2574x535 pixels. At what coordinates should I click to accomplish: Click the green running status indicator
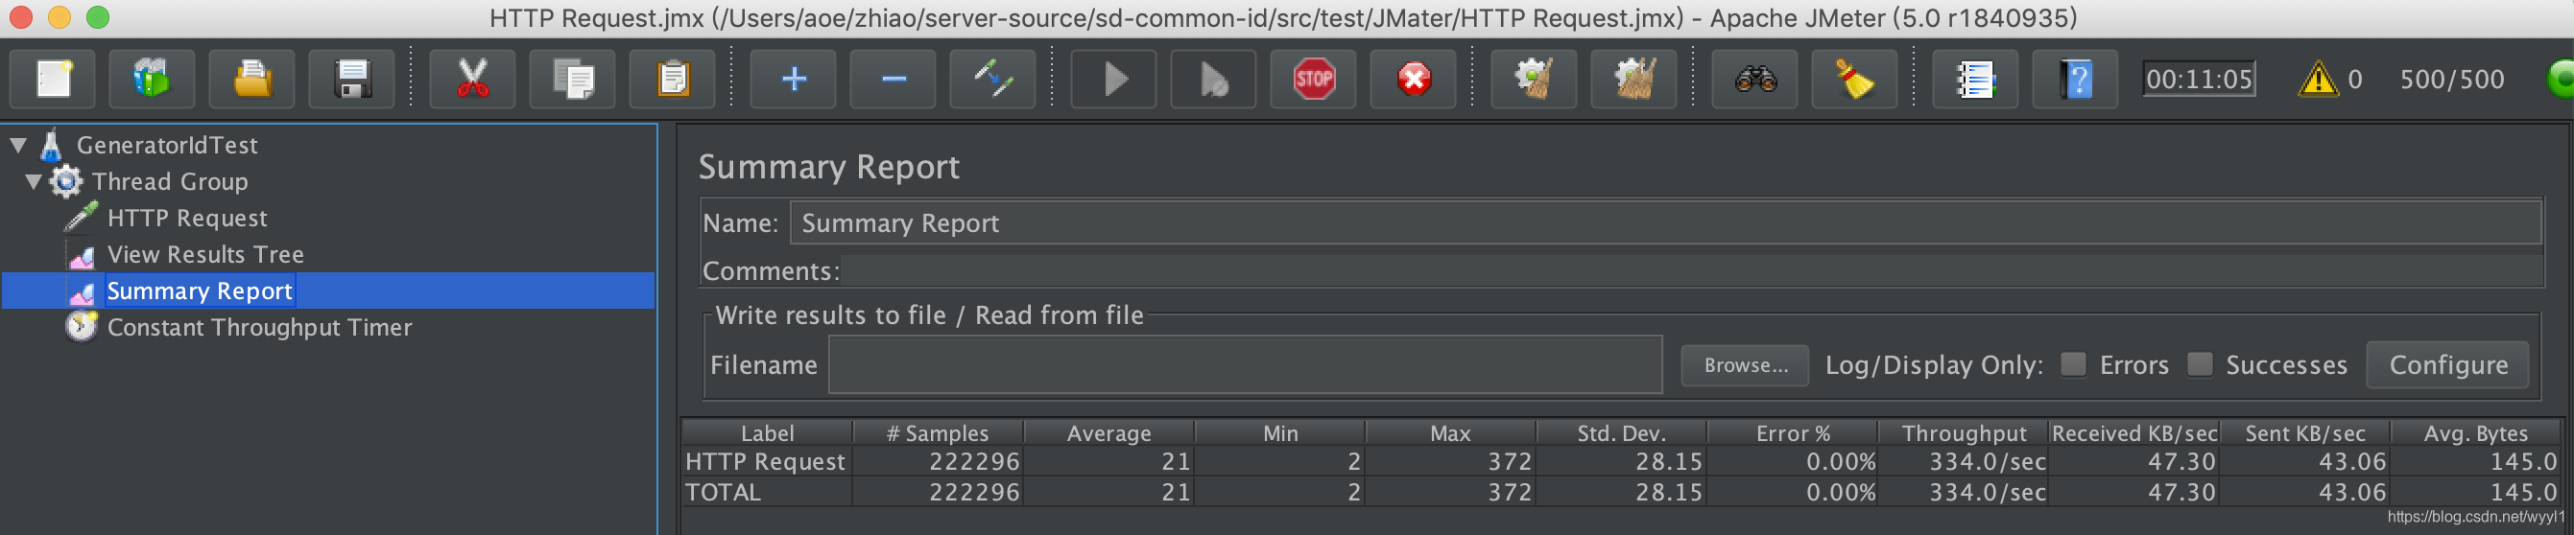pyautogui.click(x=2560, y=79)
